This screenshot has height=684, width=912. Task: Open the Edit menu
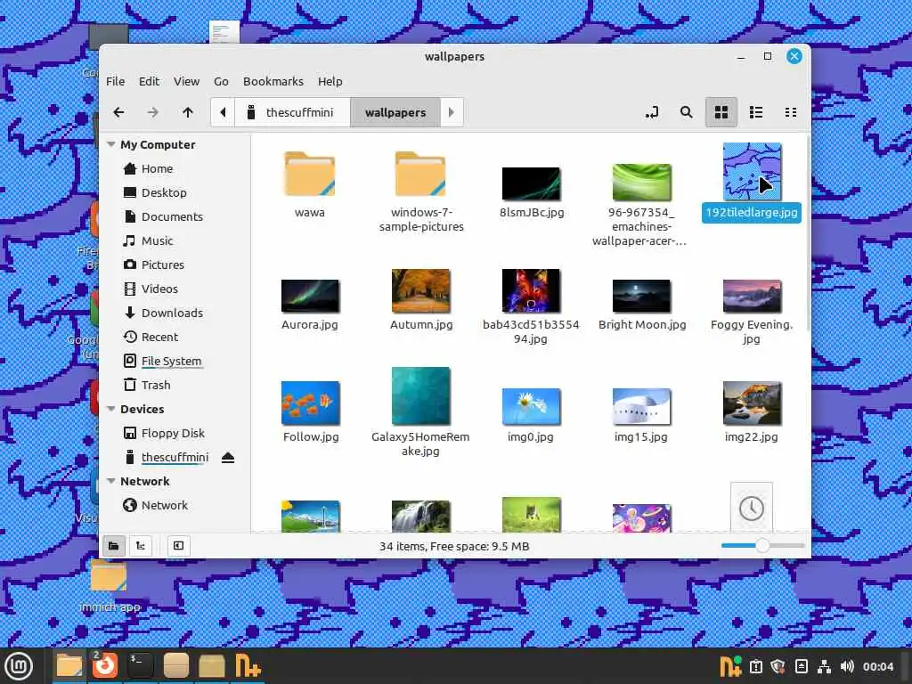click(x=149, y=81)
